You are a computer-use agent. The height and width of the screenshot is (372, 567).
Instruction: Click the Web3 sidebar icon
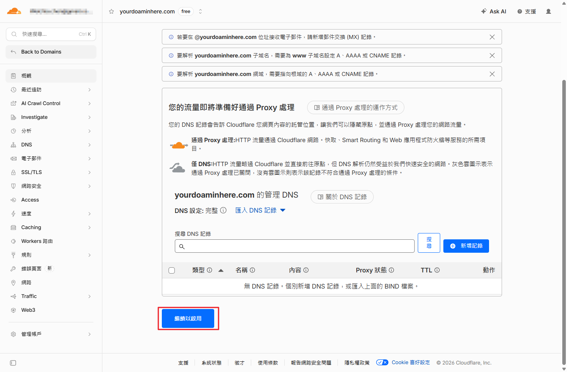(x=13, y=310)
